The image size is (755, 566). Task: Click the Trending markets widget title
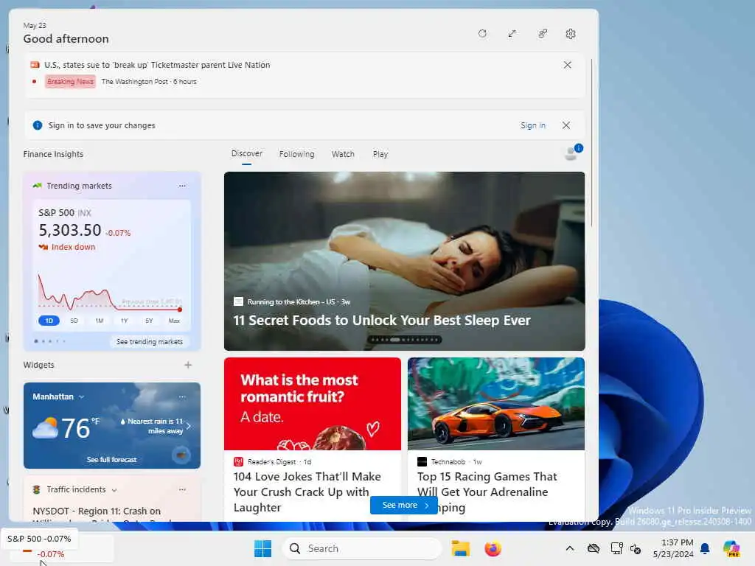79,186
